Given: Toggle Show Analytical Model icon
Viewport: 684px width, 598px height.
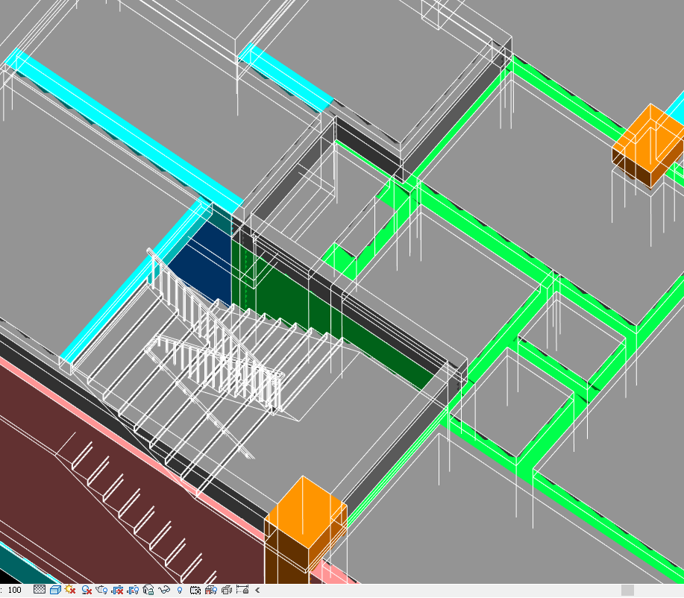Looking at the screenshot, I should tap(210, 590).
